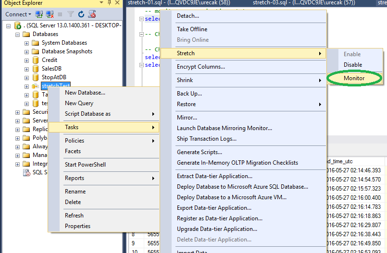This screenshot has width=387, height=253.
Task: Select Mirror... menu item
Action: [x=243, y=118]
